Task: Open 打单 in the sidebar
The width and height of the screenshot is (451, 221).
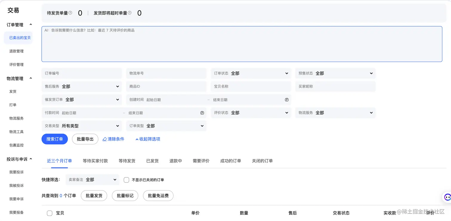Action: 13,105
